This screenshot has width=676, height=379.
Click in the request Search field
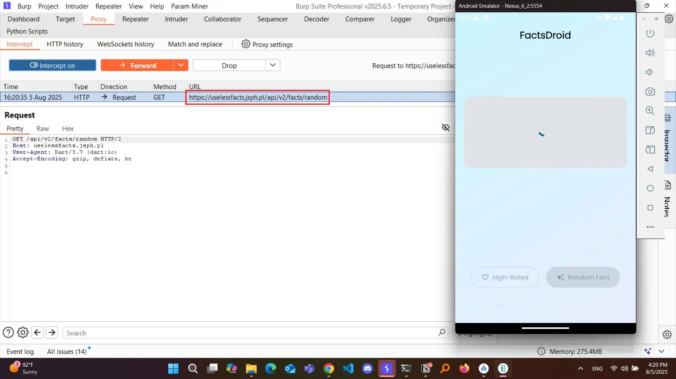click(x=250, y=333)
